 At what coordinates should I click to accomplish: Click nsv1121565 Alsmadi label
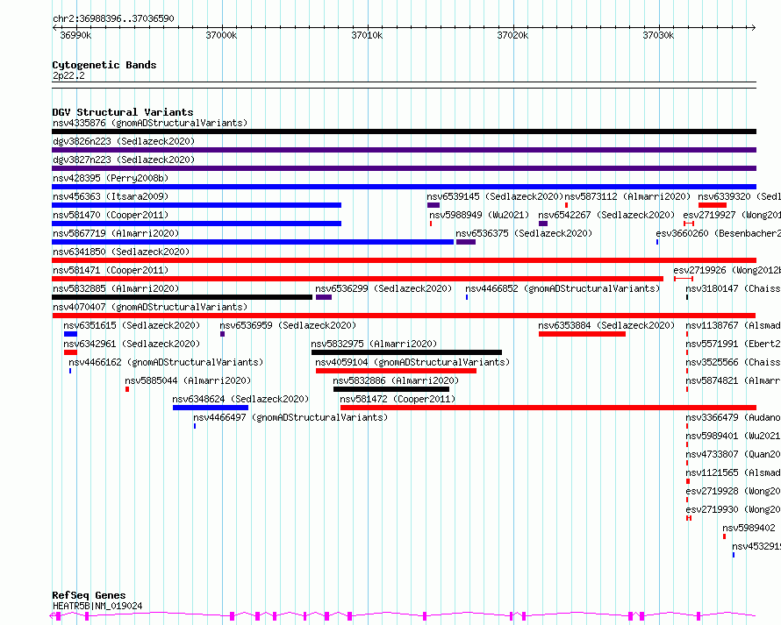click(734, 472)
